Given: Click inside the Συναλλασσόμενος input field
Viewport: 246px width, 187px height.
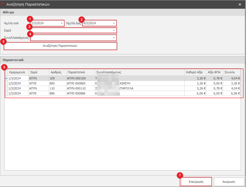Looking at the screenshot, I should tap(73, 38).
